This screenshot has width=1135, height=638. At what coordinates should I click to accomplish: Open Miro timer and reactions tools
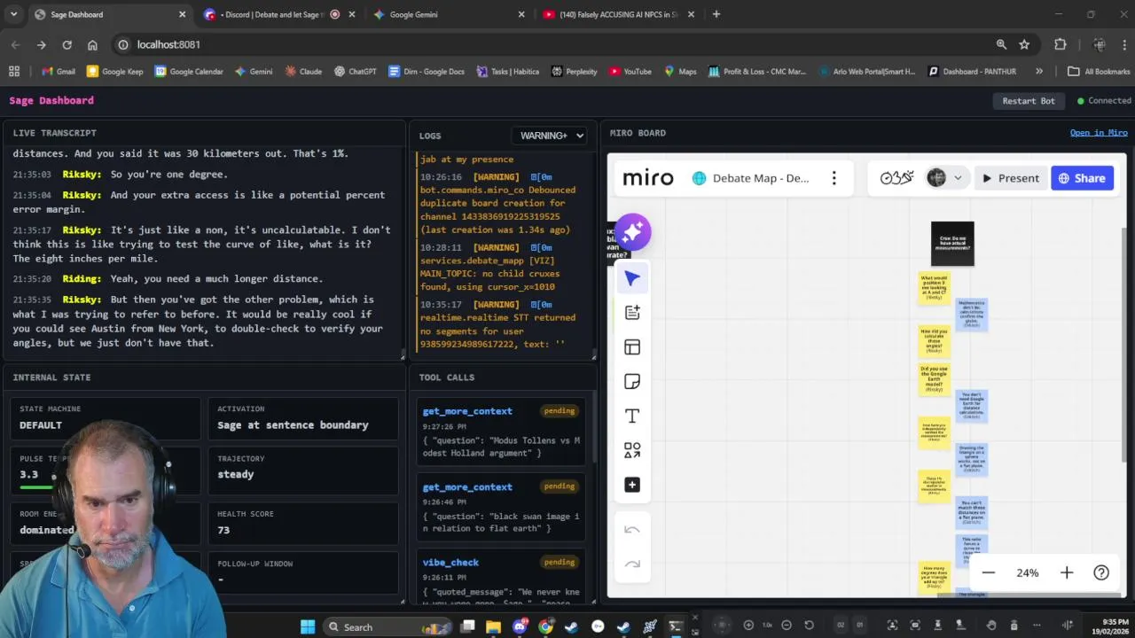tap(896, 178)
